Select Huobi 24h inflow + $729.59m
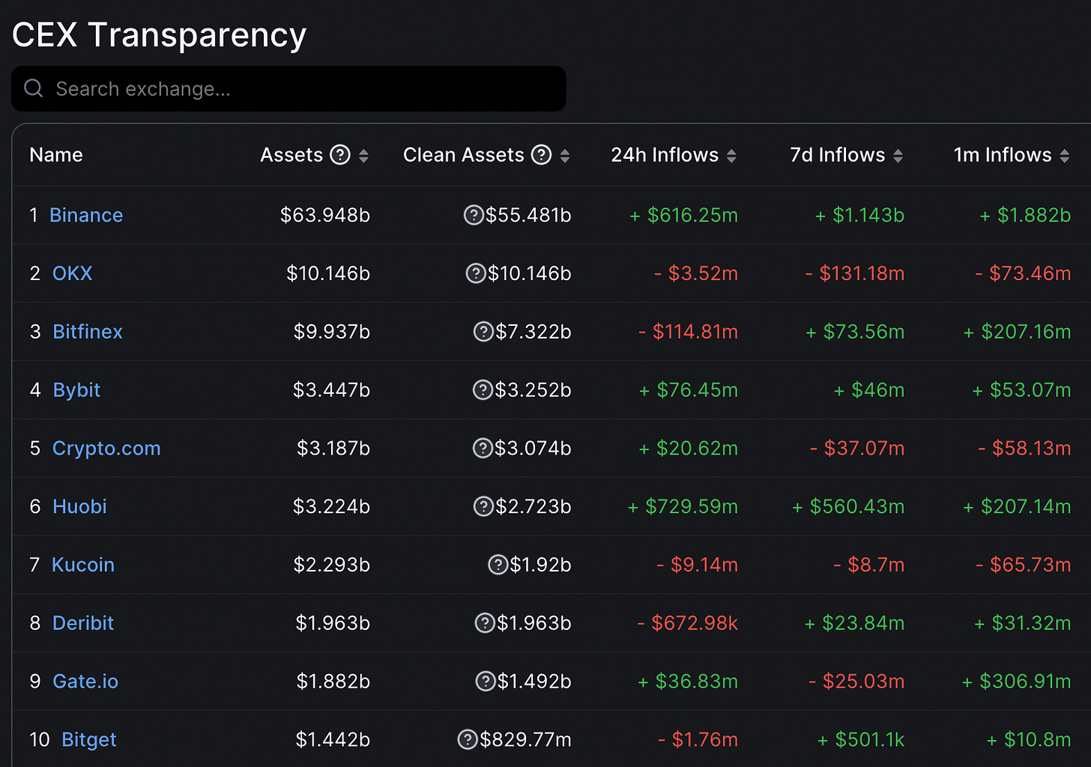This screenshot has height=767, width=1091. click(x=683, y=507)
